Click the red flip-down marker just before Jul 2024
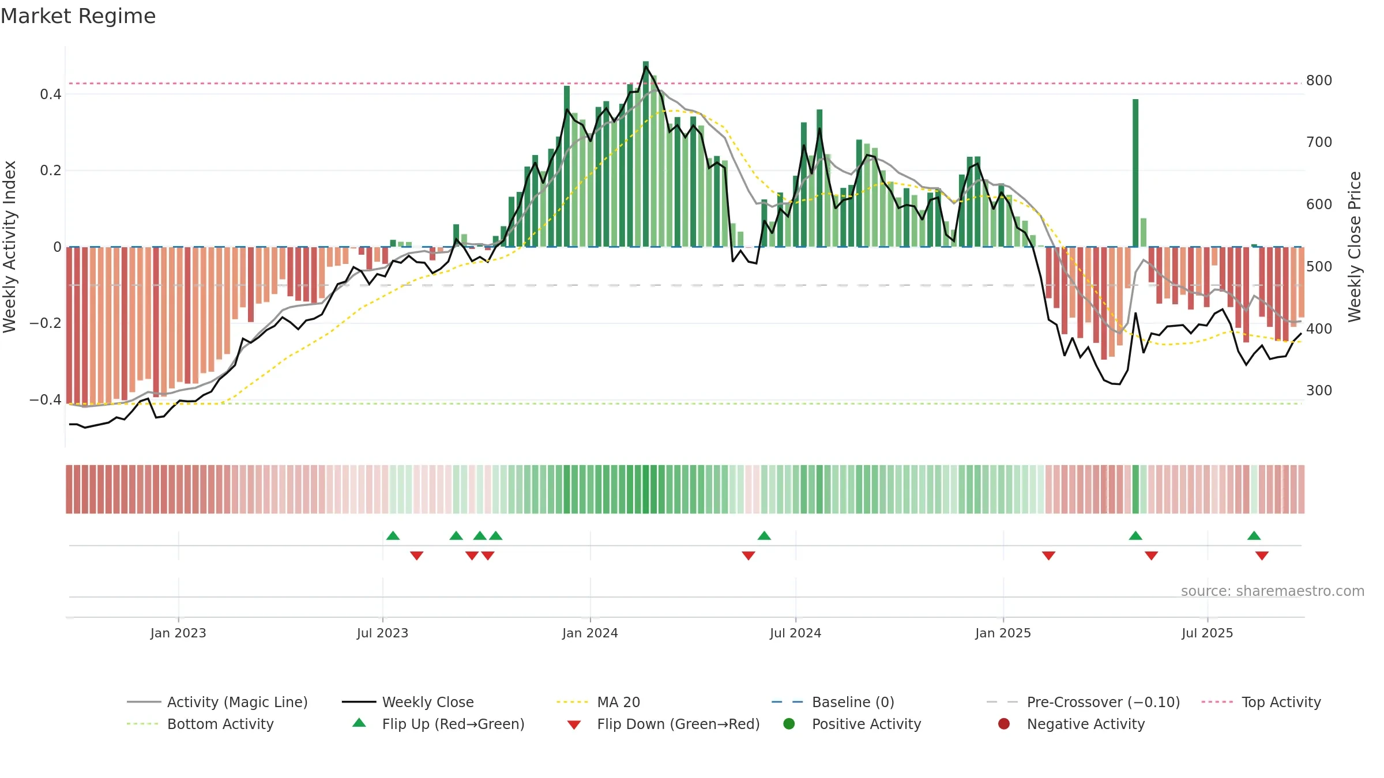The height and width of the screenshot is (778, 1384). (x=749, y=556)
